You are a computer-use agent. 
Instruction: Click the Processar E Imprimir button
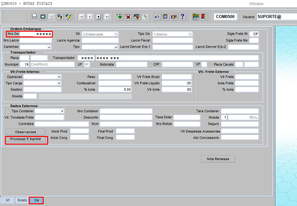click(26, 140)
